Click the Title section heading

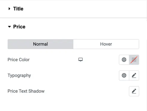(18, 9)
